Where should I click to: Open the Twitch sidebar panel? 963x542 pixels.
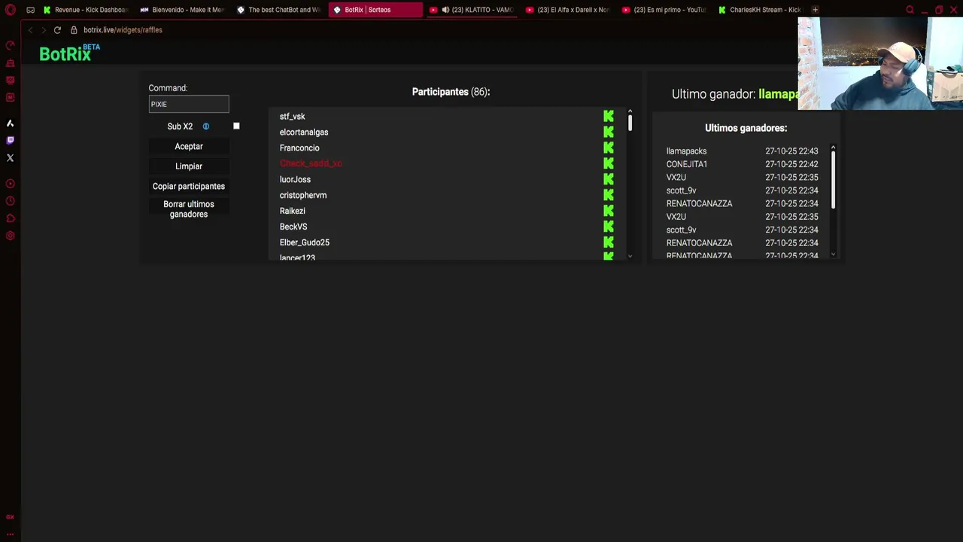coord(11,140)
